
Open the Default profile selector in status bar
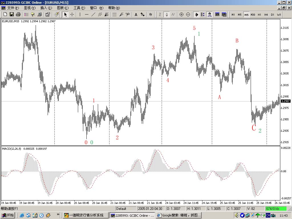click(x=125, y=209)
